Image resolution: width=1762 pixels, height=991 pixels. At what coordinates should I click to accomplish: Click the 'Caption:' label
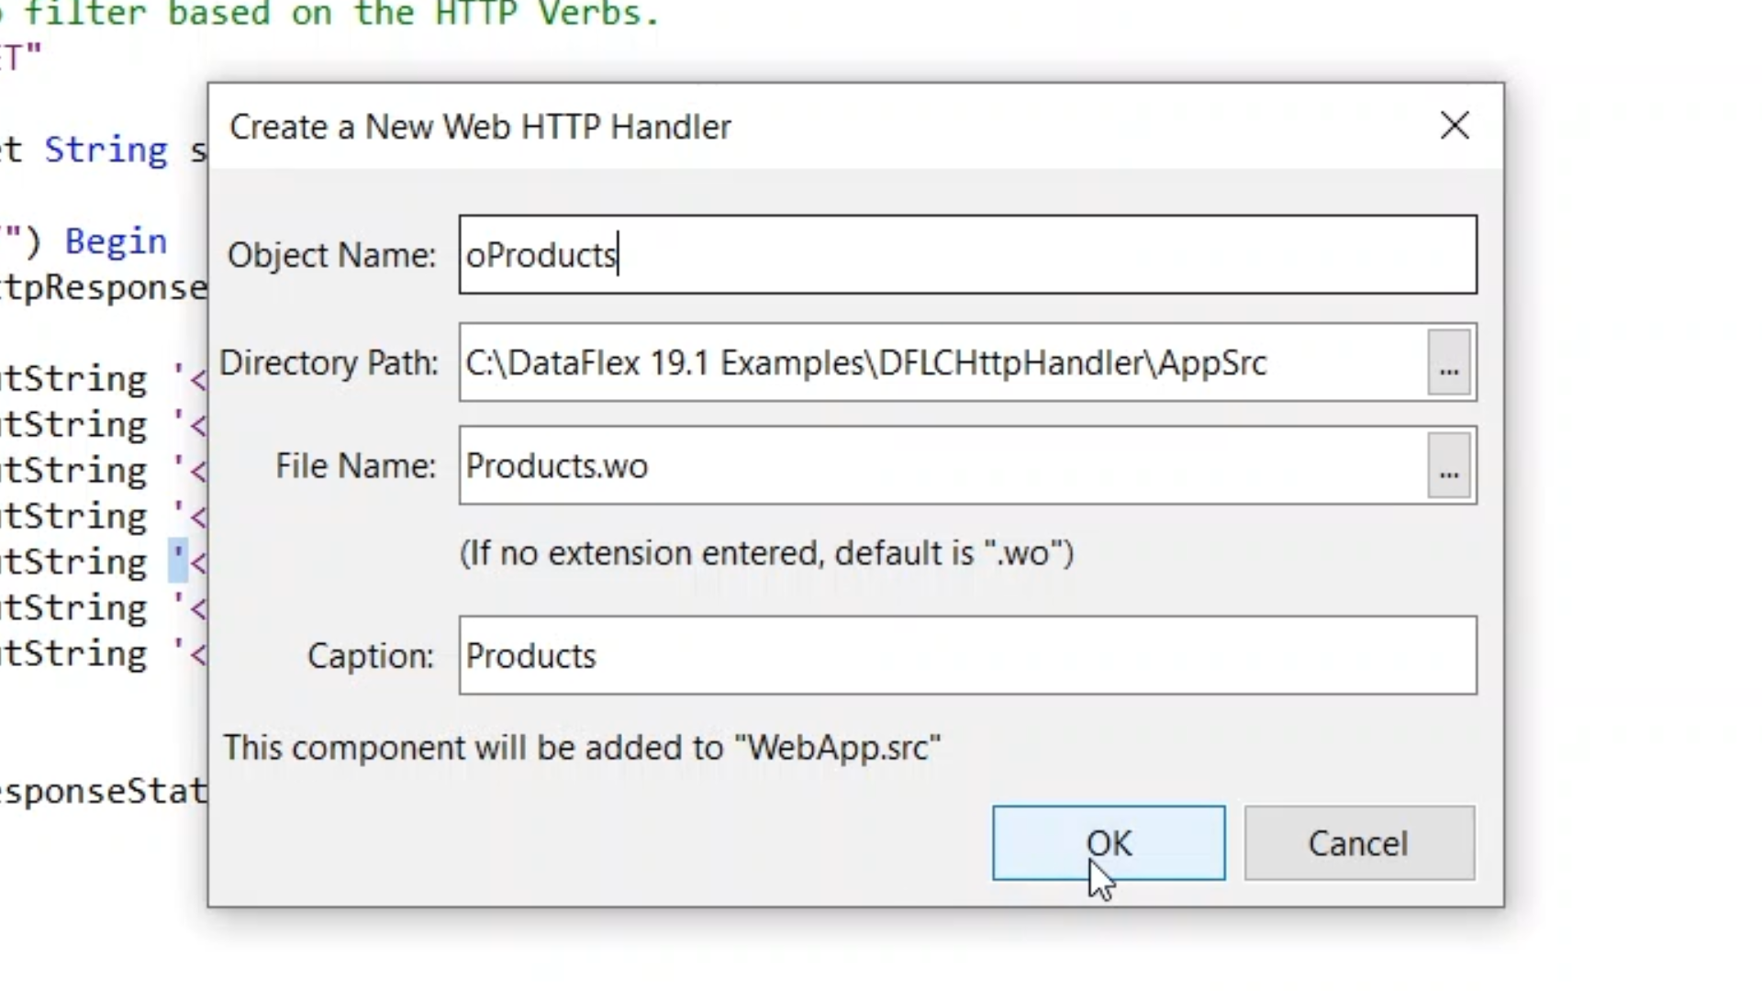click(x=370, y=656)
